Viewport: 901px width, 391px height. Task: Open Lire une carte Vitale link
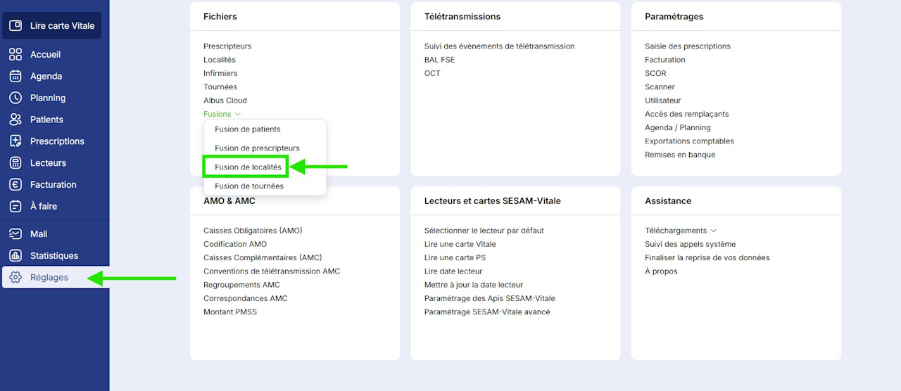tap(460, 244)
